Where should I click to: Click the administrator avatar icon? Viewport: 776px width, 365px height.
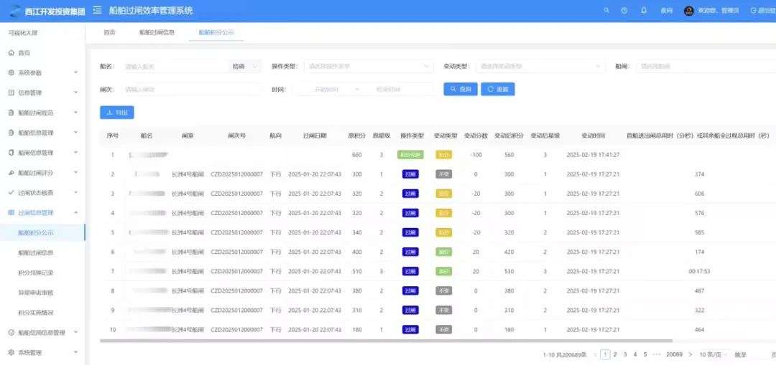coord(689,11)
